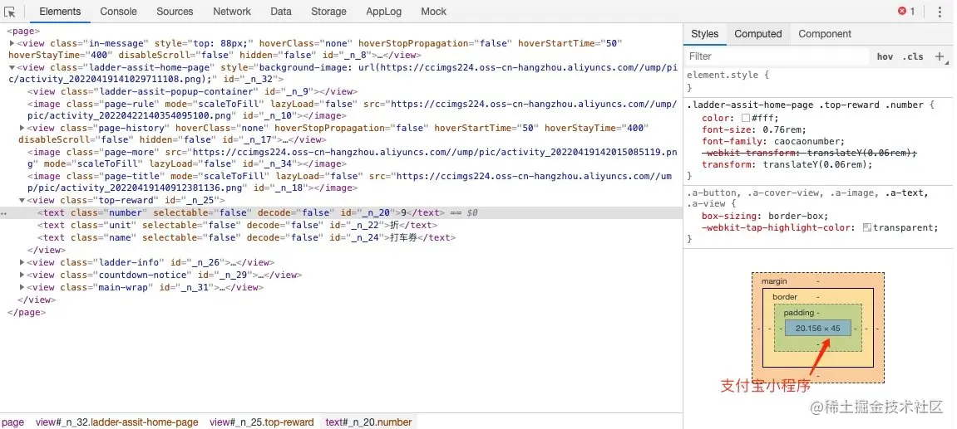Click the transparent tap-highlight color swatch
This screenshot has height=429, width=957.
(866, 228)
